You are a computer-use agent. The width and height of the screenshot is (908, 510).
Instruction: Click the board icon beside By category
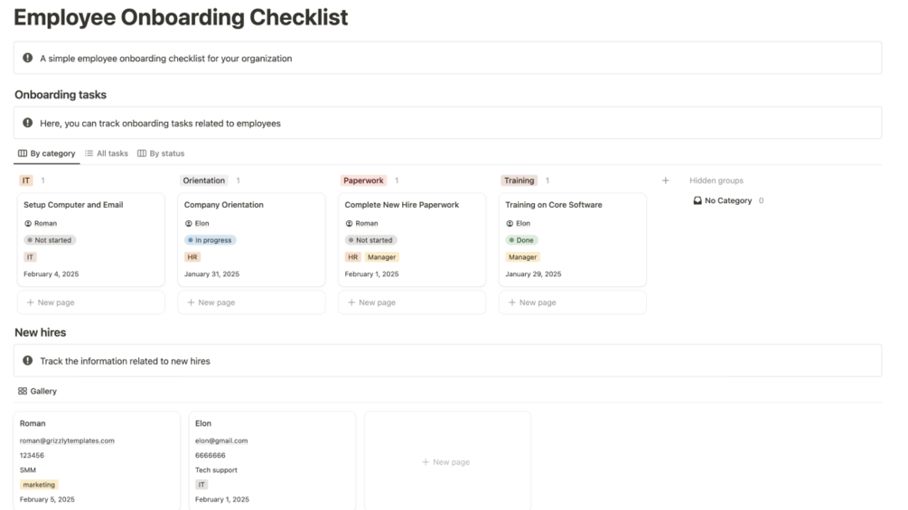(23, 153)
